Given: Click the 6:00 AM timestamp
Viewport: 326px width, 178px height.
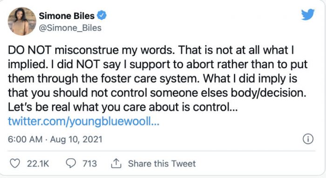Looking at the screenshot, I should [x=25, y=140].
